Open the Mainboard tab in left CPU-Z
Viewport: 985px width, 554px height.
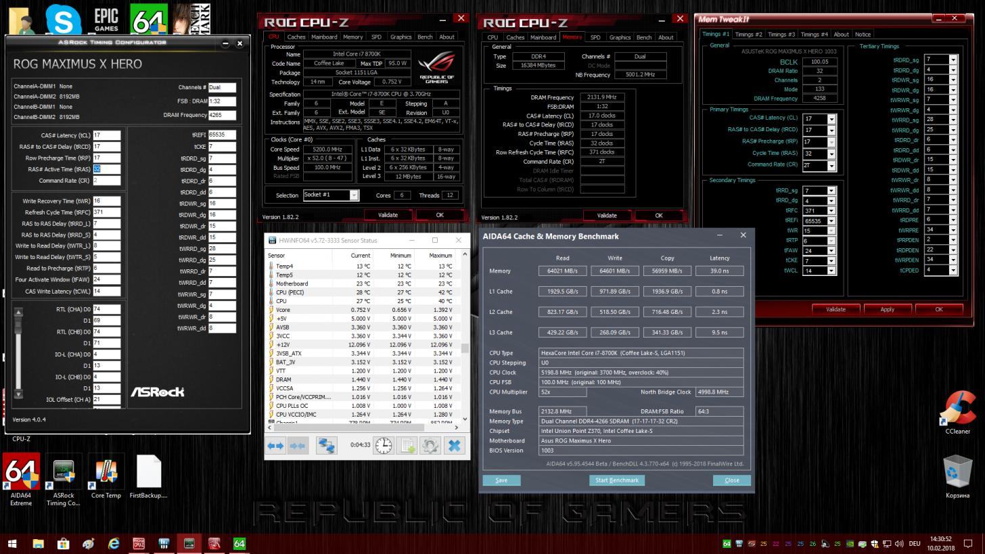pyautogui.click(x=324, y=37)
